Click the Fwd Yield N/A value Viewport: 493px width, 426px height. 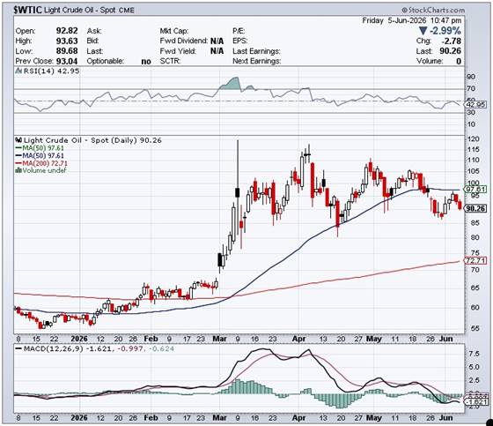(217, 51)
